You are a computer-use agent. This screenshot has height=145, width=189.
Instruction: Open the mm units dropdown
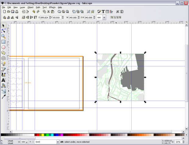click(104, 17)
